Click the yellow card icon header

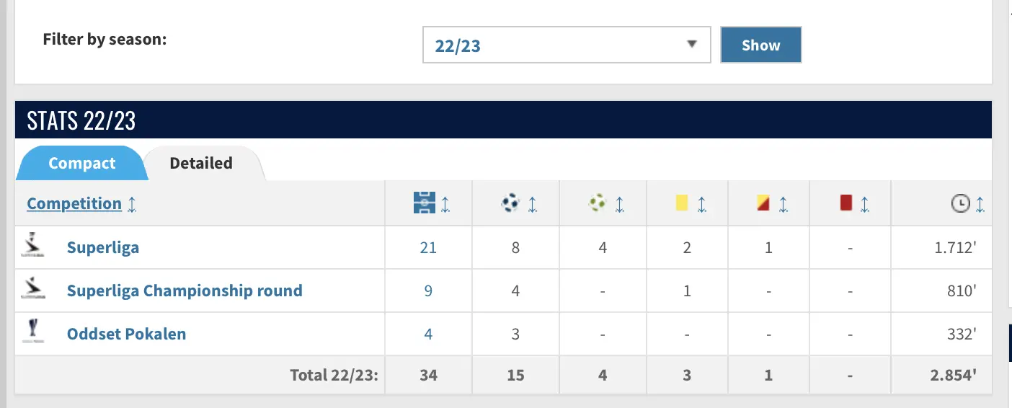(x=682, y=204)
